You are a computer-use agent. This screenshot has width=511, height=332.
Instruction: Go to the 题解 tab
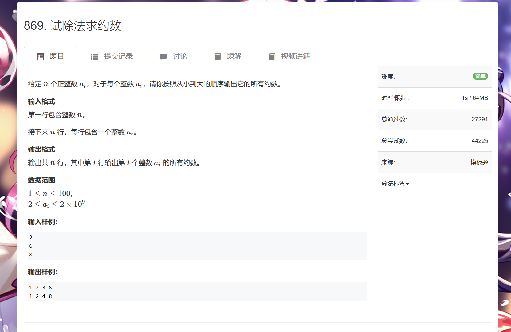pos(234,56)
